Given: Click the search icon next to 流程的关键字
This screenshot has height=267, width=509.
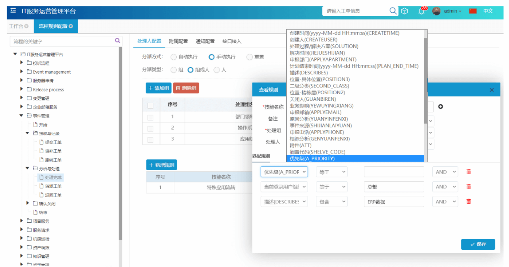Looking at the screenshot, I should pyautogui.click(x=117, y=41).
